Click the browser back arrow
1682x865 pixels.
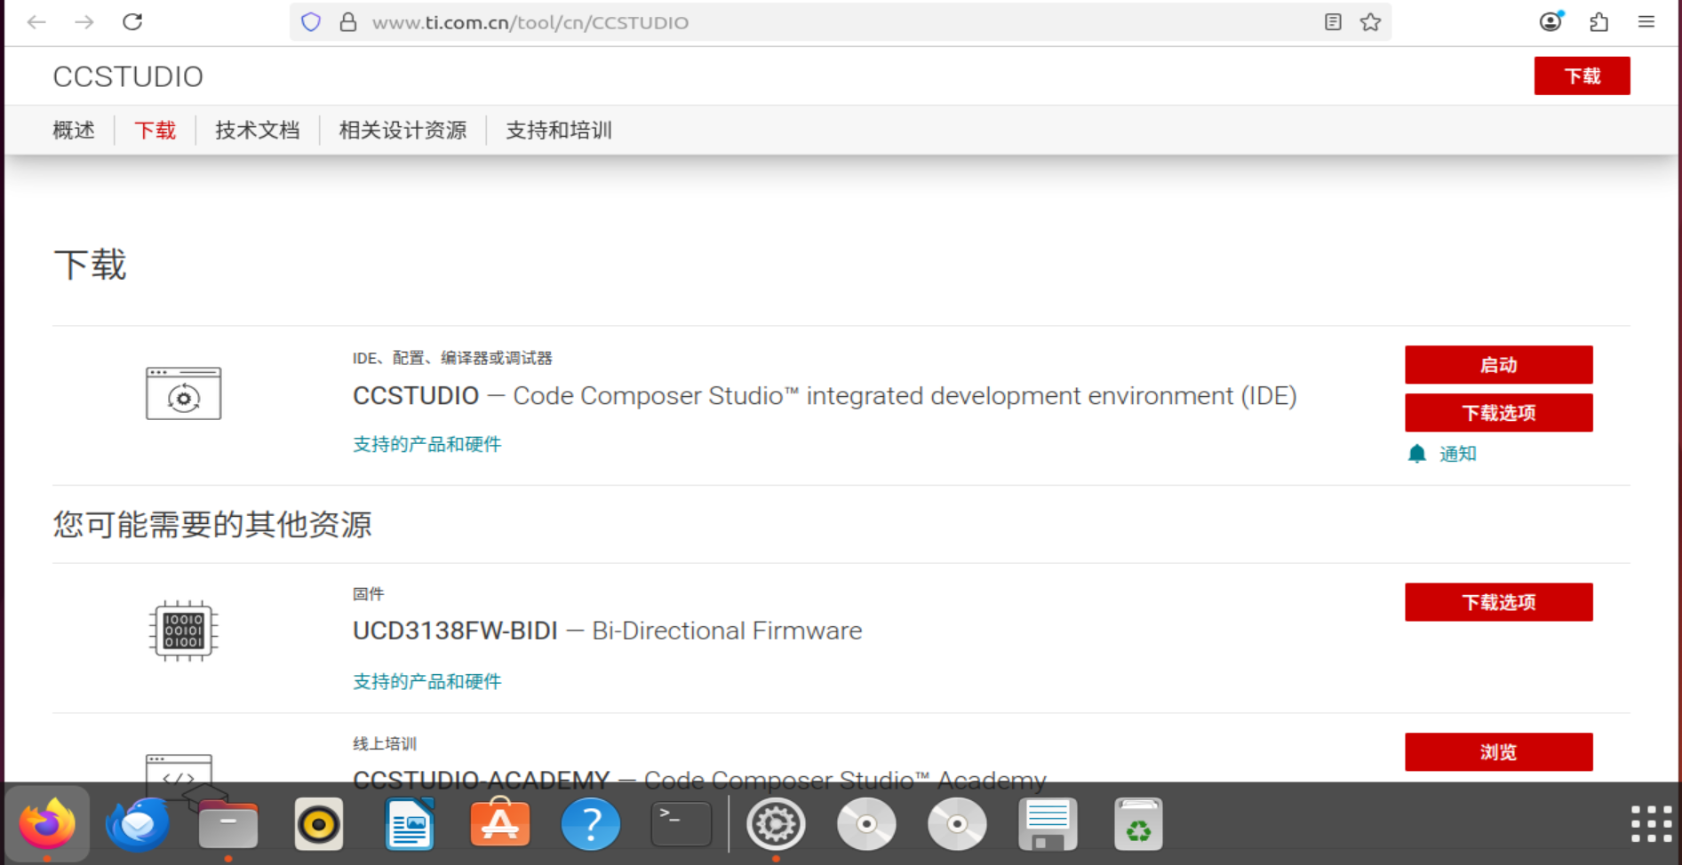[36, 22]
